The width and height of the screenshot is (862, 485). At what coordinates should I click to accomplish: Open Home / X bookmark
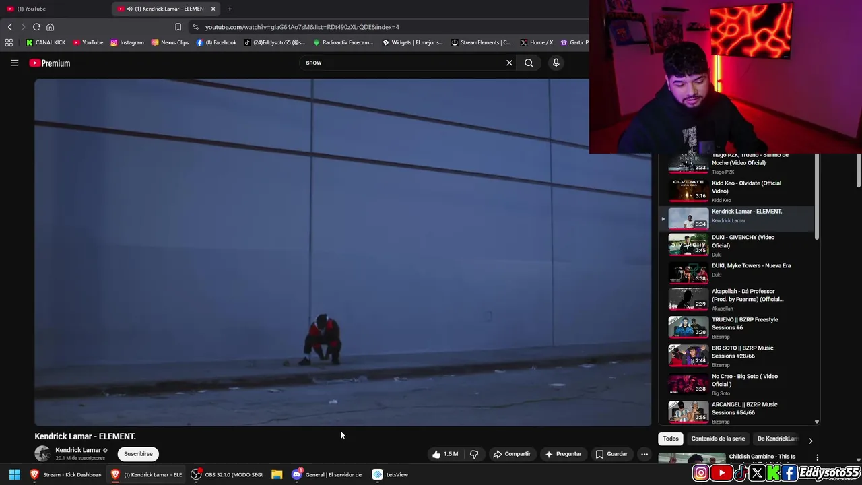(537, 42)
